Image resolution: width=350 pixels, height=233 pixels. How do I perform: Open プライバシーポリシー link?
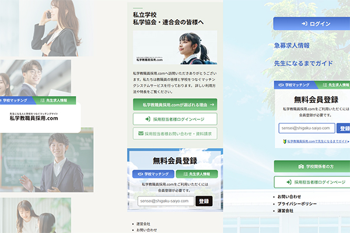coord(297,203)
